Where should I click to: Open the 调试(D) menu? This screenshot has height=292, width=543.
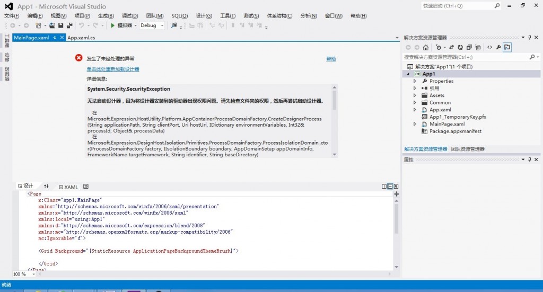click(x=130, y=16)
